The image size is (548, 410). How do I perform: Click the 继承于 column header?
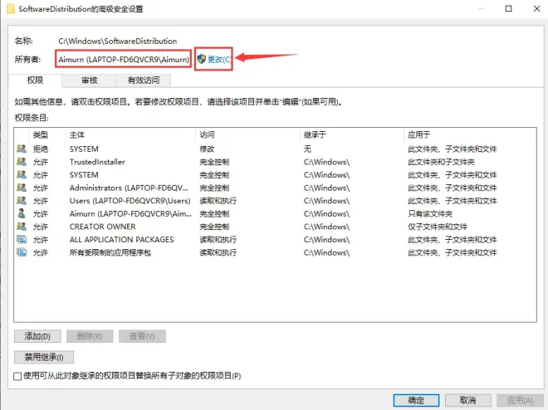pyautogui.click(x=315, y=134)
